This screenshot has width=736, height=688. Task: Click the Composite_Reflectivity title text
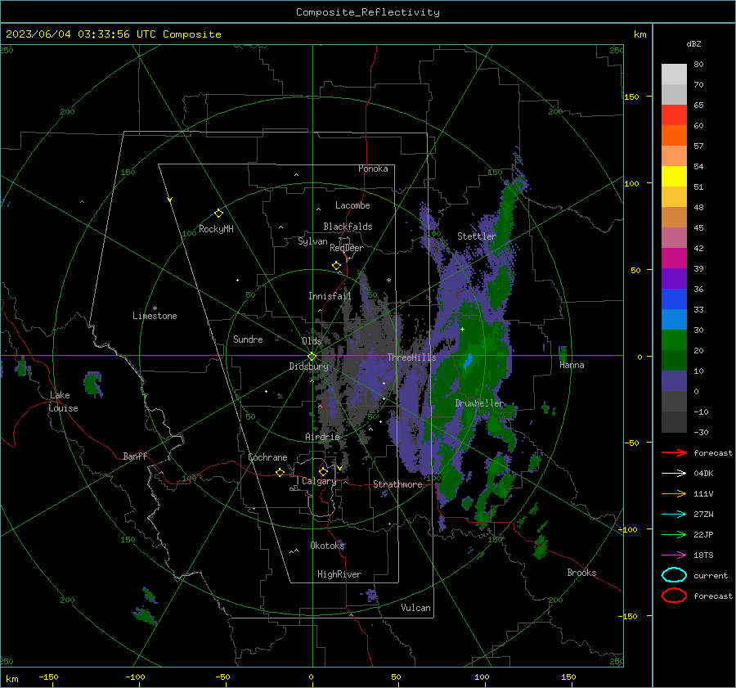click(368, 12)
